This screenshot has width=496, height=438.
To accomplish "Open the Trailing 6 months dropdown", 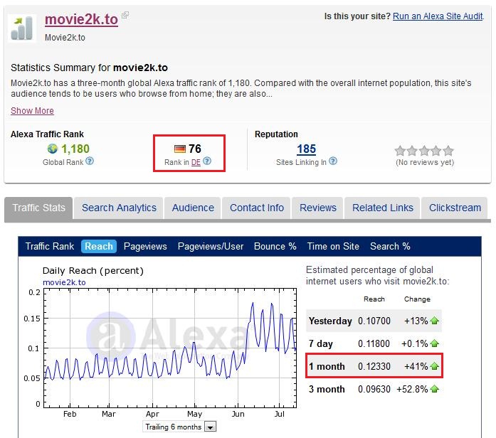I will [179, 427].
